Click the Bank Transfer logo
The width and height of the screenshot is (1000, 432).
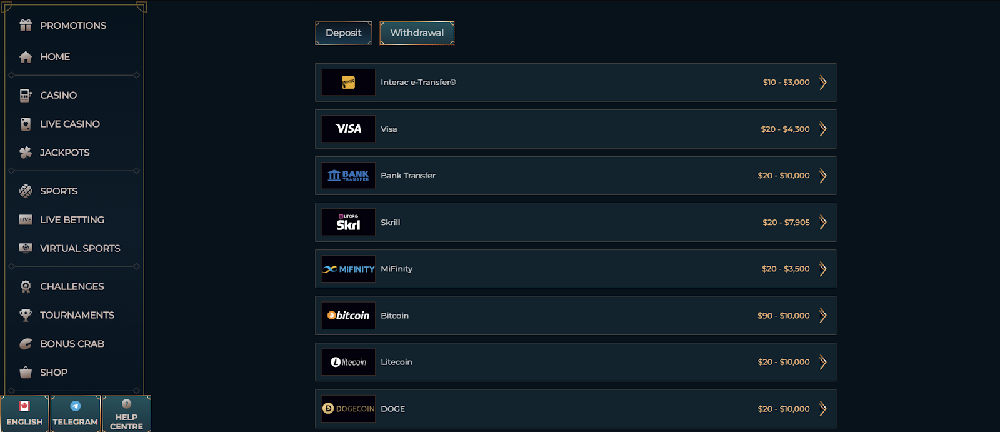pyautogui.click(x=348, y=176)
